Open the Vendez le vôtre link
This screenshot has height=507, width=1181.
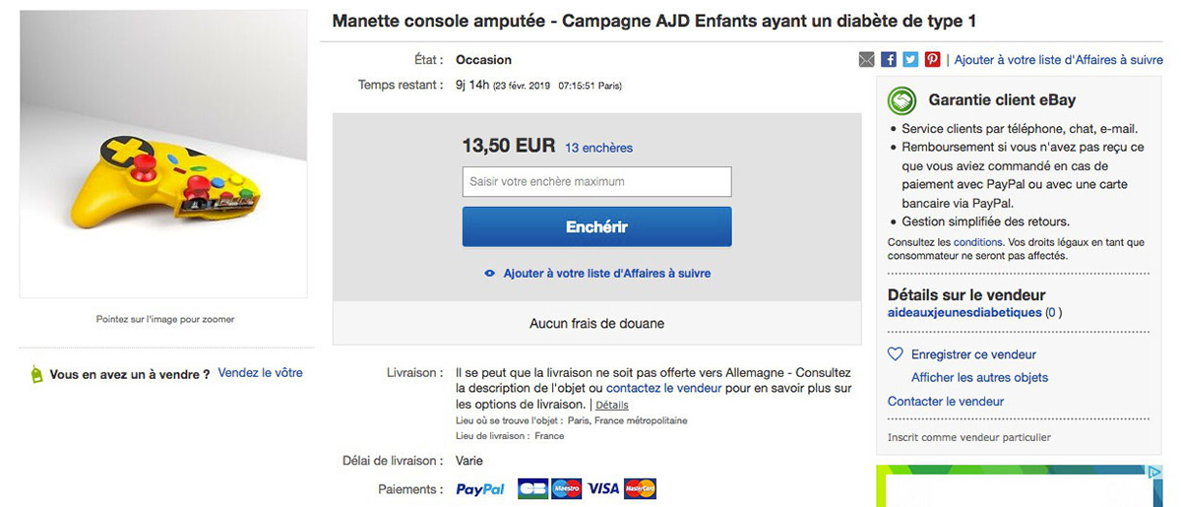click(260, 373)
